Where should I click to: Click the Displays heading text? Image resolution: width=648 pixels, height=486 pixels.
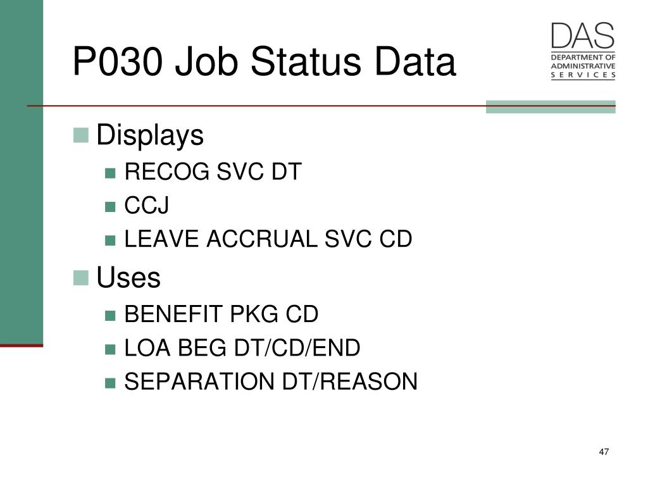click(149, 135)
